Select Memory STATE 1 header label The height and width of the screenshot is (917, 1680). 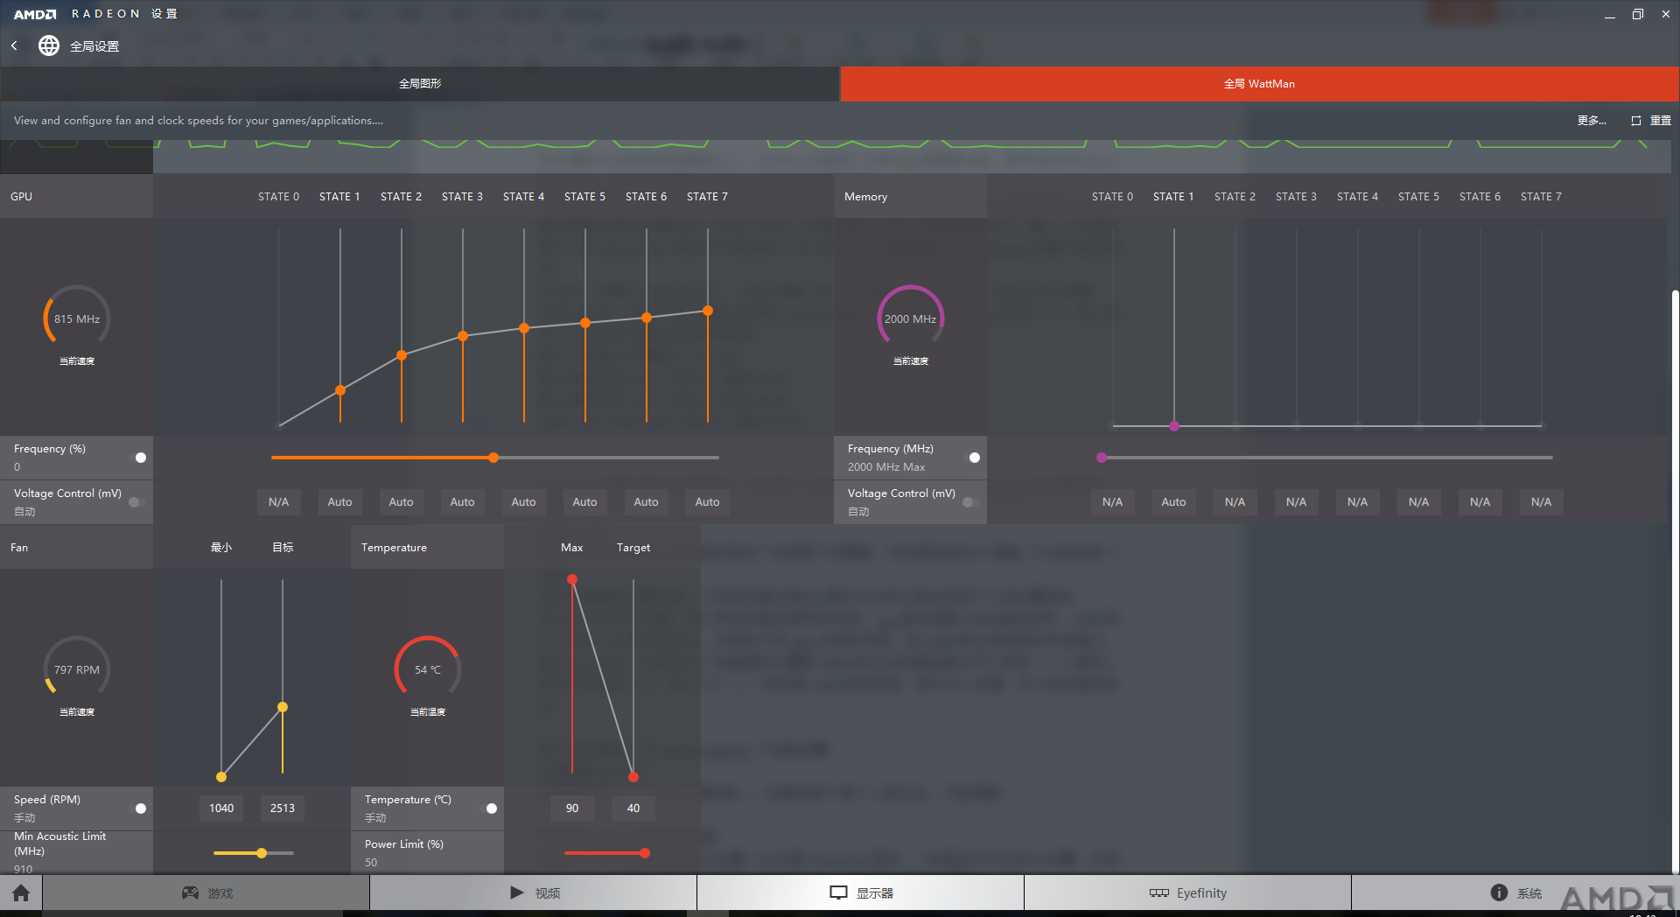[1173, 197]
